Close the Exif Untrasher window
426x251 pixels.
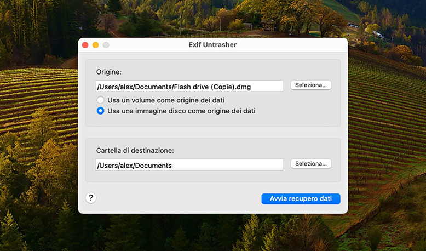(85, 45)
